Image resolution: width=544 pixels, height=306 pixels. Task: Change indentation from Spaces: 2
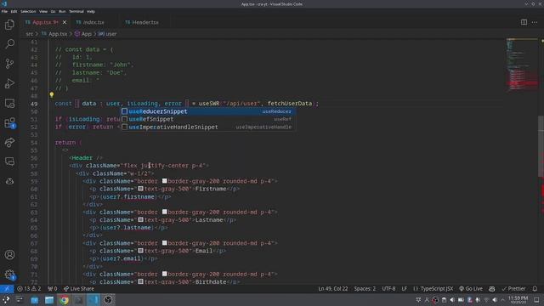click(365, 289)
